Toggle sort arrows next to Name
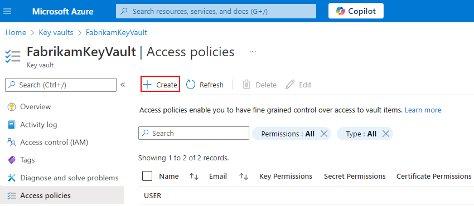Image resolution: width=474 pixels, height=206 pixels. coord(194,176)
